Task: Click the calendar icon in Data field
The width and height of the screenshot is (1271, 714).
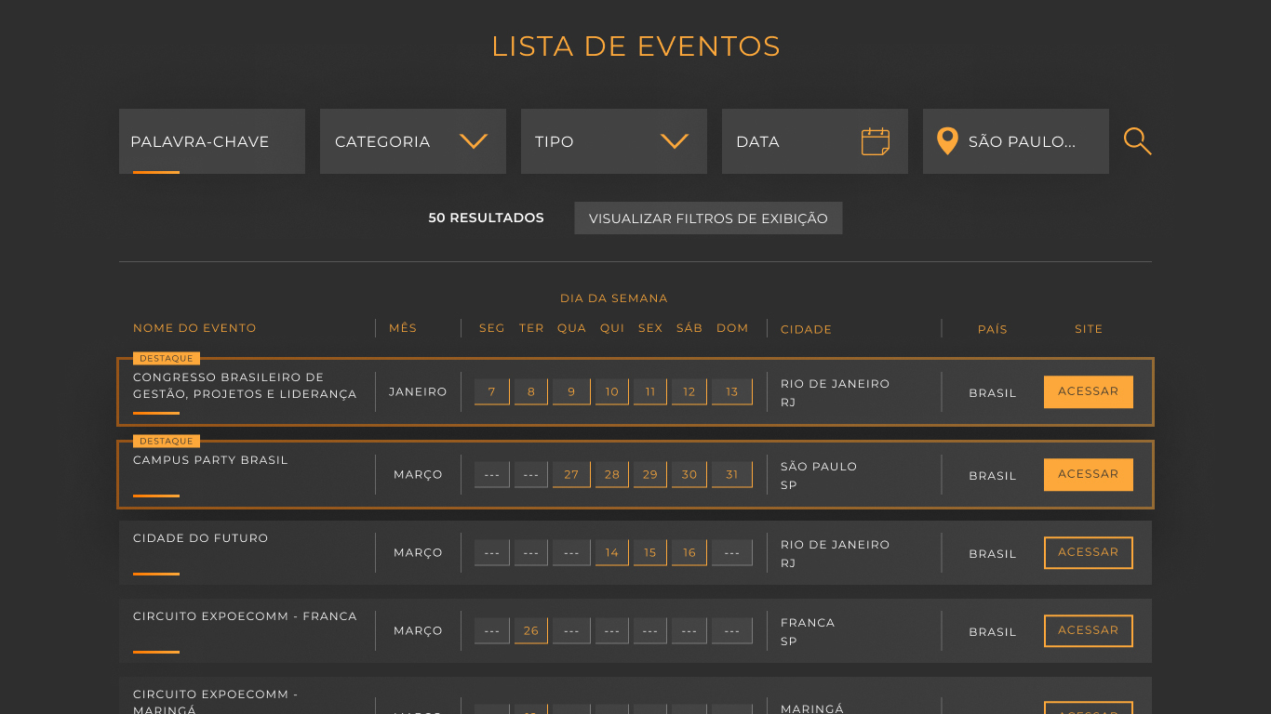Action: tap(875, 141)
